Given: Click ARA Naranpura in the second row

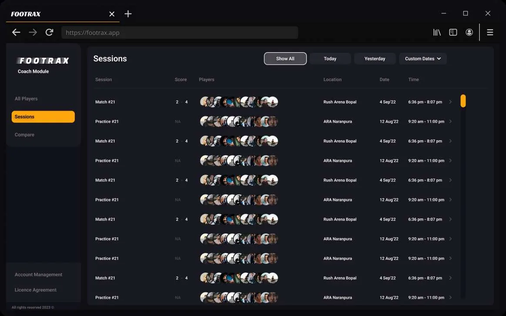Looking at the screenshot, I should coord(338,122).
